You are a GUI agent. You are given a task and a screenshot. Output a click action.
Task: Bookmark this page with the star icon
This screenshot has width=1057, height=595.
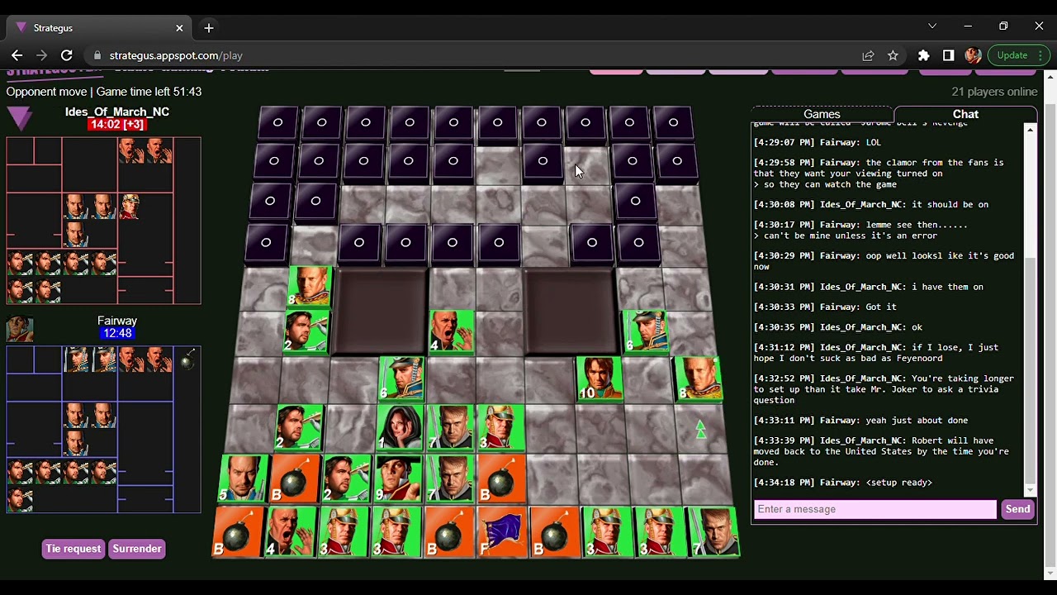click(x=893, y=55)
